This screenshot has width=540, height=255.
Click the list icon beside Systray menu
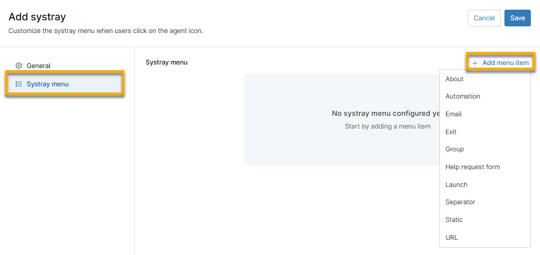(19, 84)
